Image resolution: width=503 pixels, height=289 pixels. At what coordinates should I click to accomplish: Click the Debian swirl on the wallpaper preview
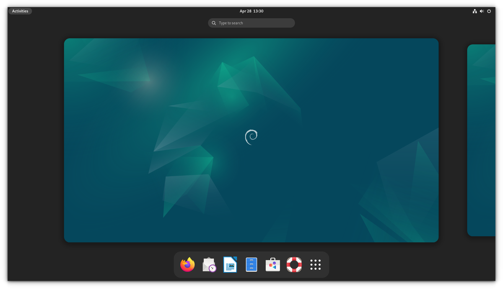[x=251, y=137]
